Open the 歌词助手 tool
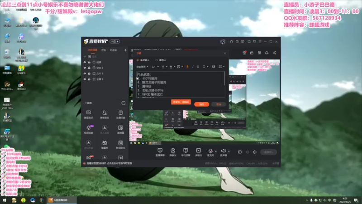362x204 pixels. tap(120, 145)
